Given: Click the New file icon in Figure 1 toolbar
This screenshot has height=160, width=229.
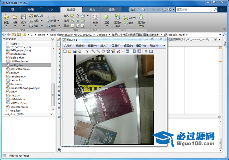Looking at the screenshot, I should coord(65,51).
